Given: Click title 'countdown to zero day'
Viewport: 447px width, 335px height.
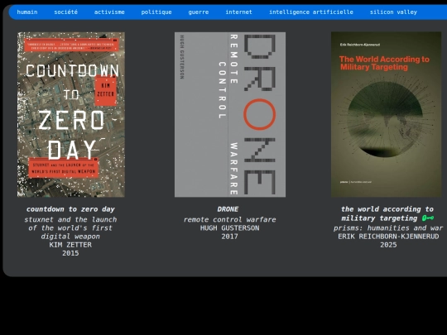Looking at the screenshot, I should click(x=70, y=209).
